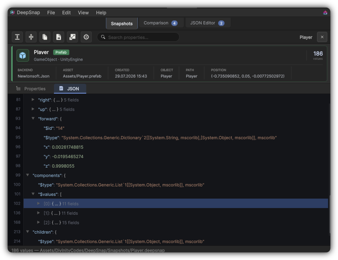
Task: Collapse the "forward" node
Action: pyautogui.click(x=33, y=118)
